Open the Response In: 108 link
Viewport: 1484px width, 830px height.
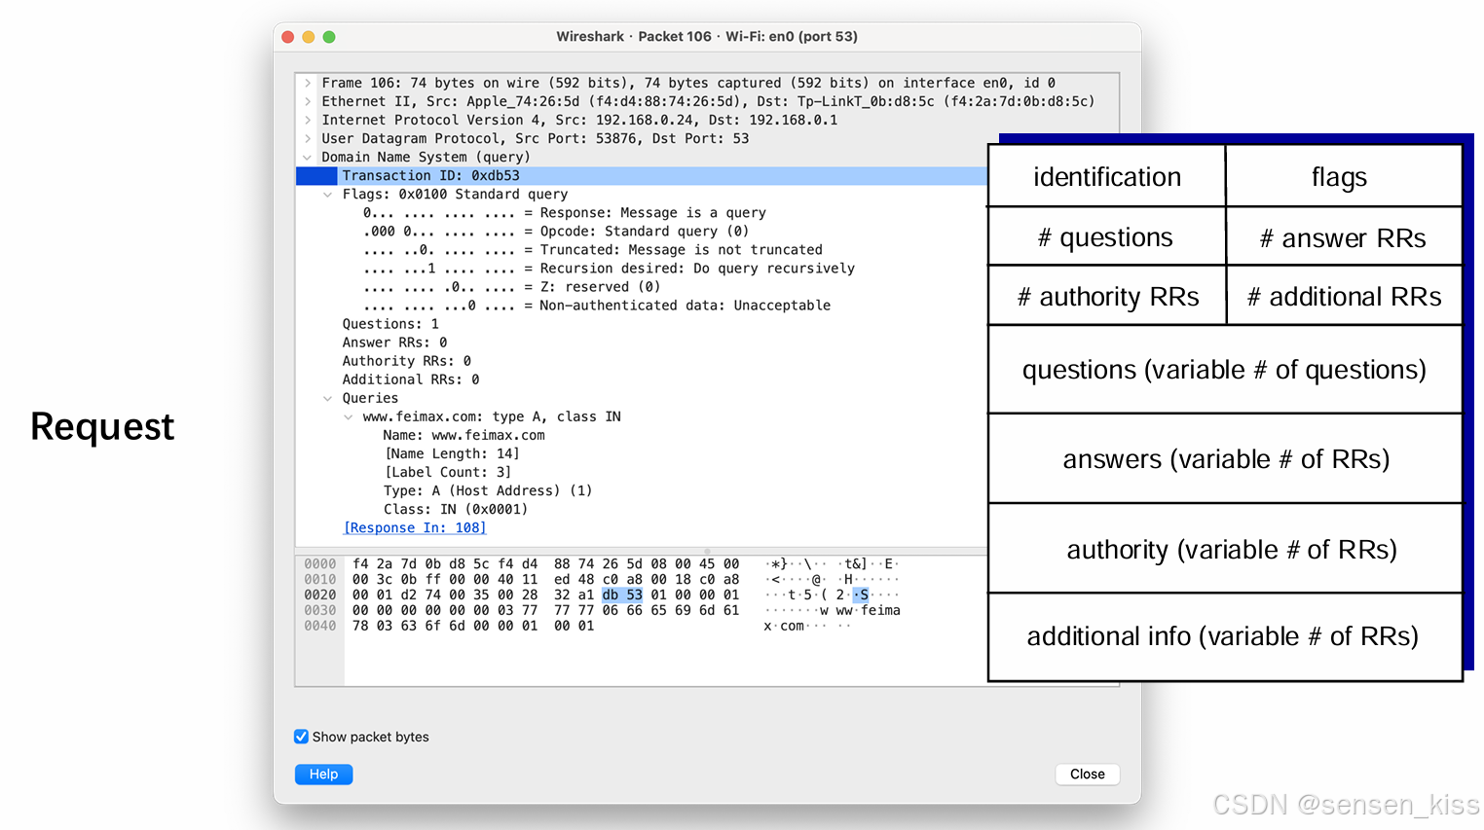(x=415, y=527)
